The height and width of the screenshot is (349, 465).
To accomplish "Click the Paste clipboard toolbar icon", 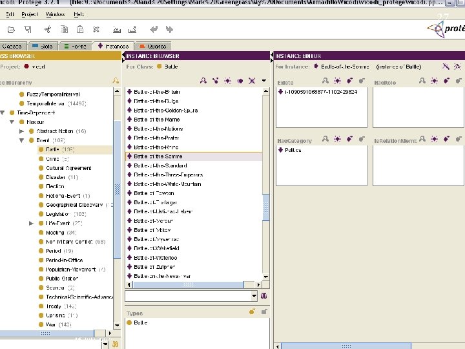I will click(80, 29).
